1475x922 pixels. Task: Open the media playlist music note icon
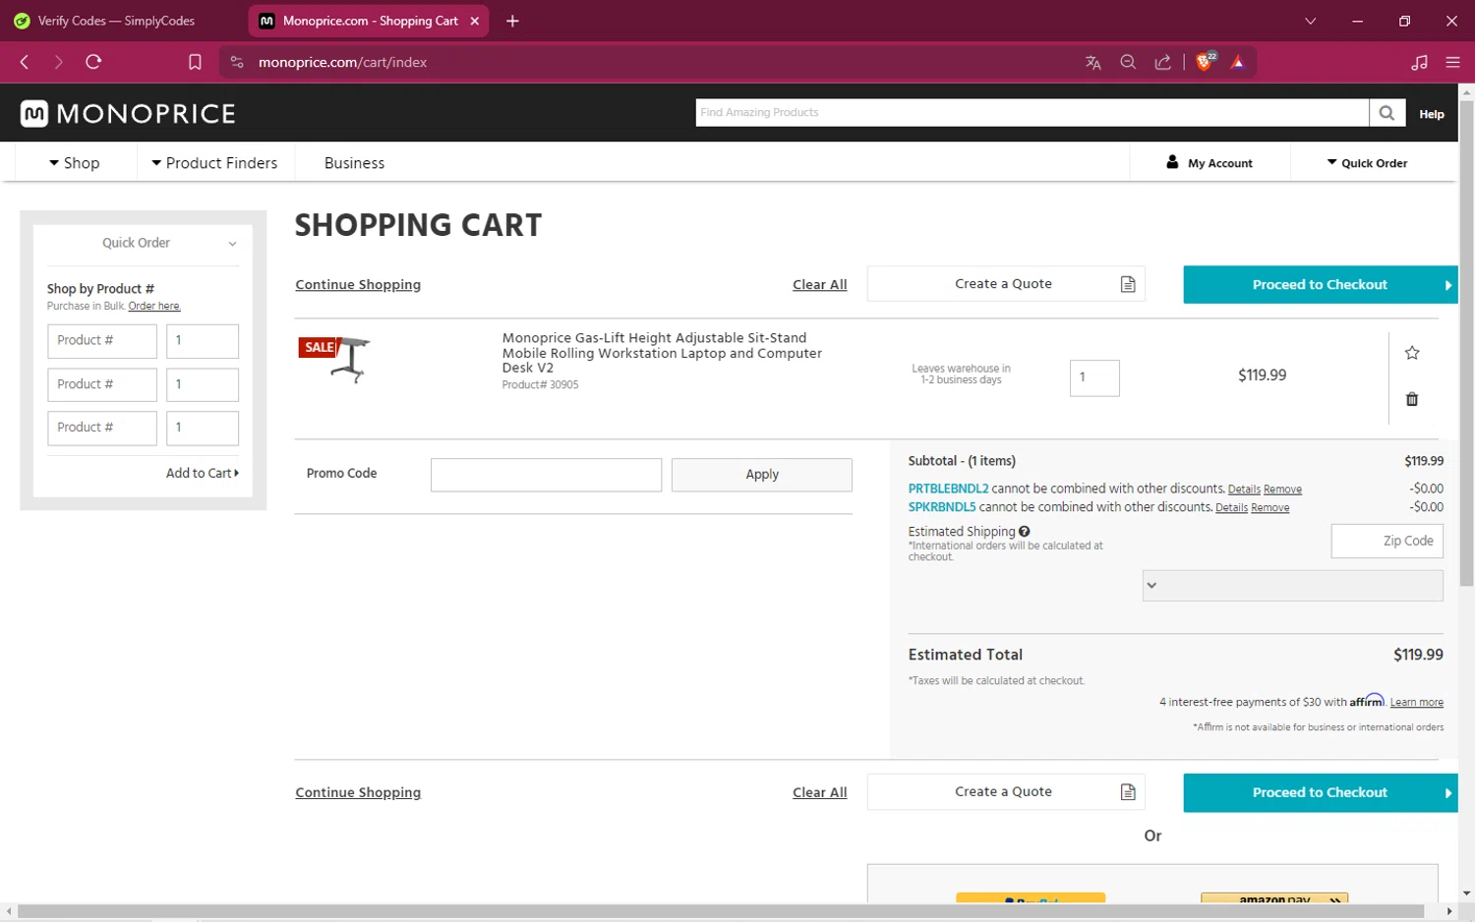(x=1419, y=62)
